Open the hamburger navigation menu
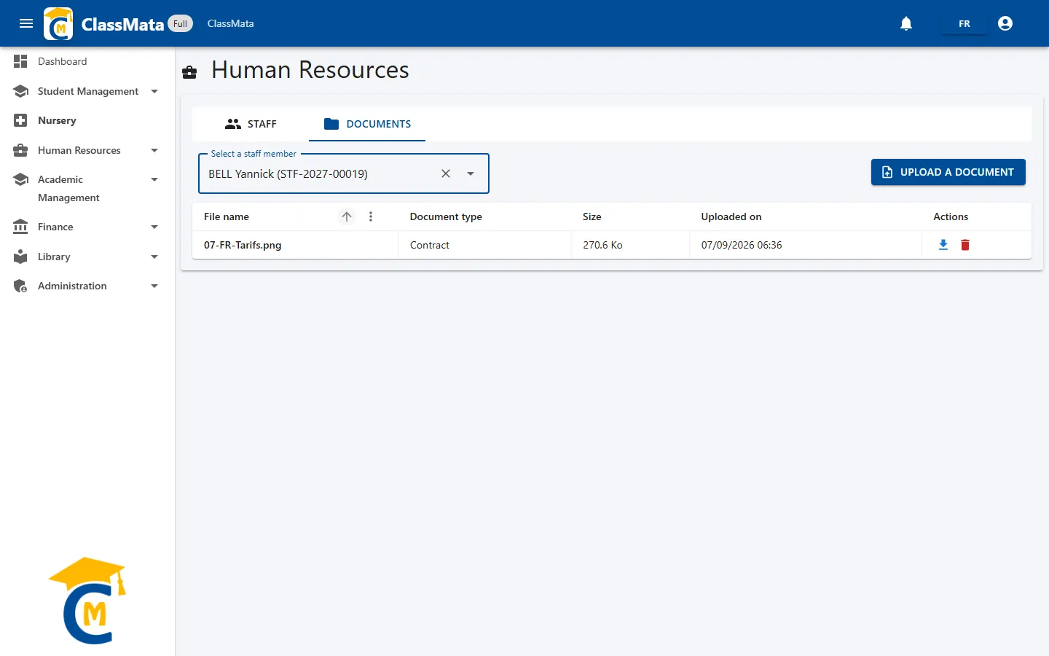 [x=26, y=23]
